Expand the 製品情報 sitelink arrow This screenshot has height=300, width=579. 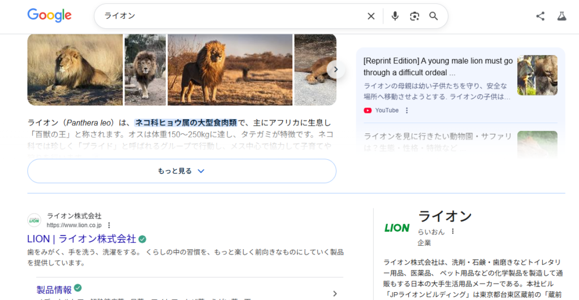click(x=335, y=293)
